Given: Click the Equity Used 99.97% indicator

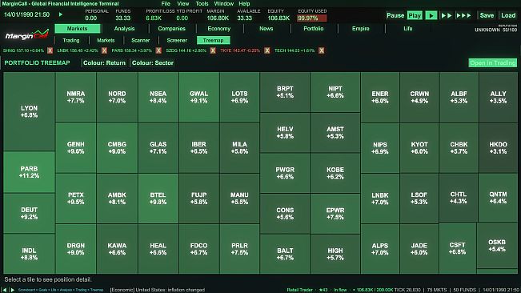Looking at the screenshot, I should click(x=311, y=18).
